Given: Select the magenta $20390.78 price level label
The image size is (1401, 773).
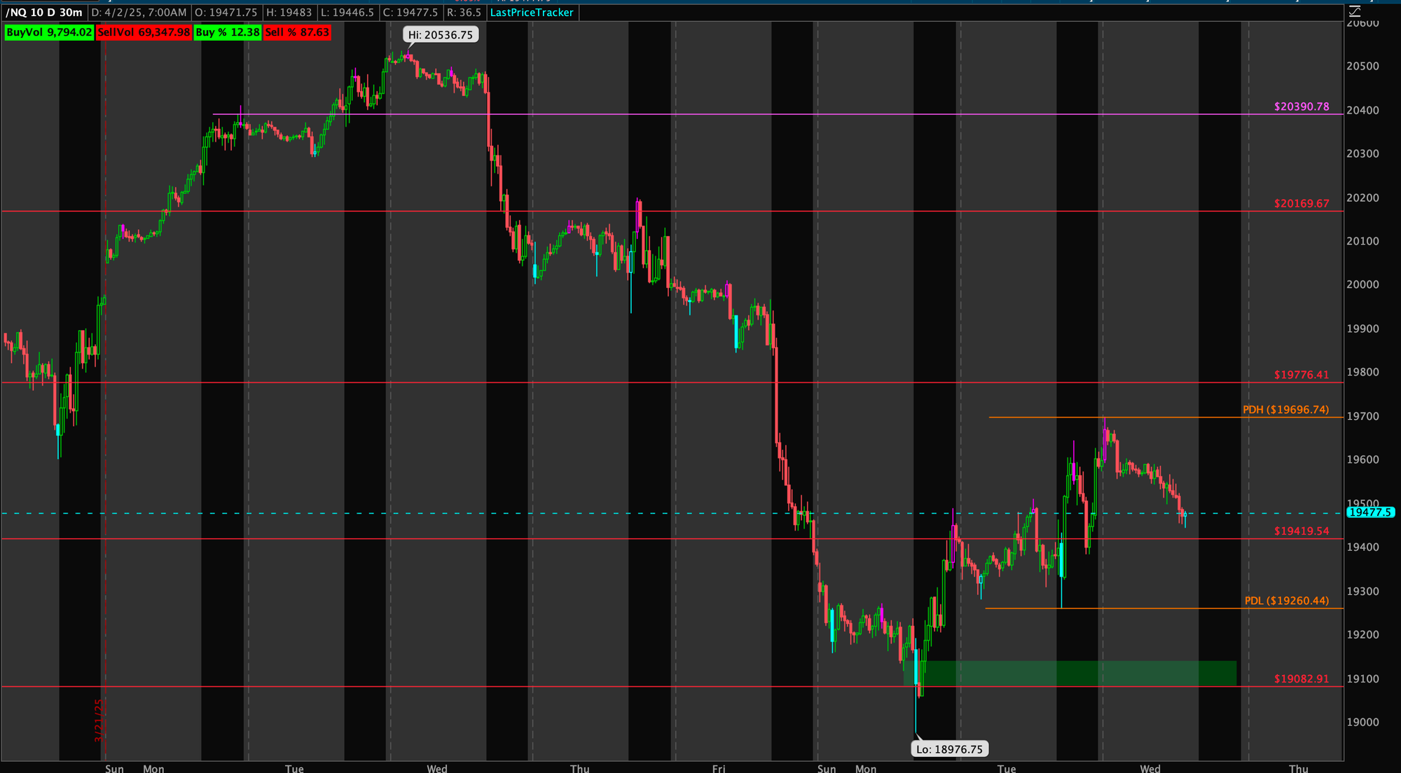Looking at the screenshot, I should tap(1301, 107).
